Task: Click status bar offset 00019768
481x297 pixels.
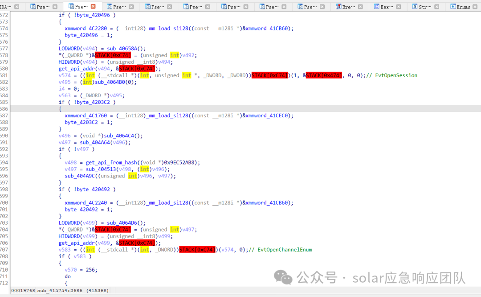Action: [23, 291]
